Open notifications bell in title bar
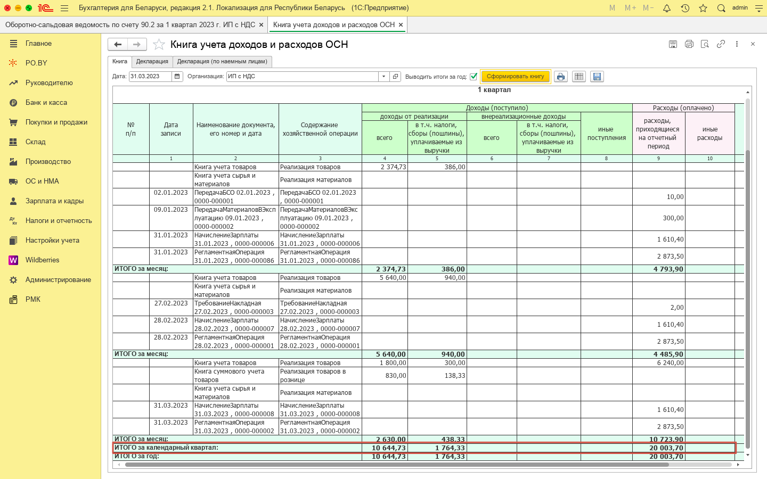The width and height of the screenshot is (767, 479). tap(667, 8)
